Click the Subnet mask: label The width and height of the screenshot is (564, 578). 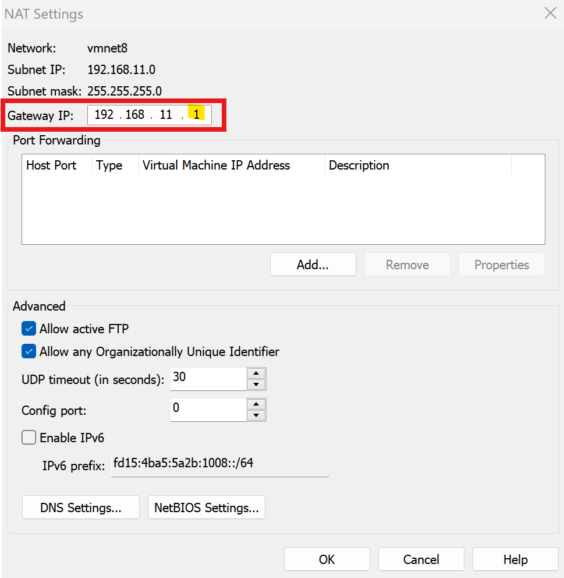click(44, 91)
